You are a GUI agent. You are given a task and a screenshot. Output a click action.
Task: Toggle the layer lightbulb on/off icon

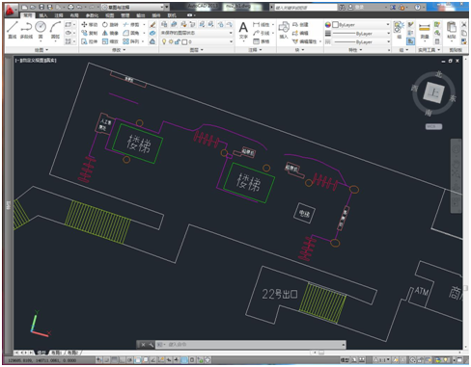pos(164,41)
